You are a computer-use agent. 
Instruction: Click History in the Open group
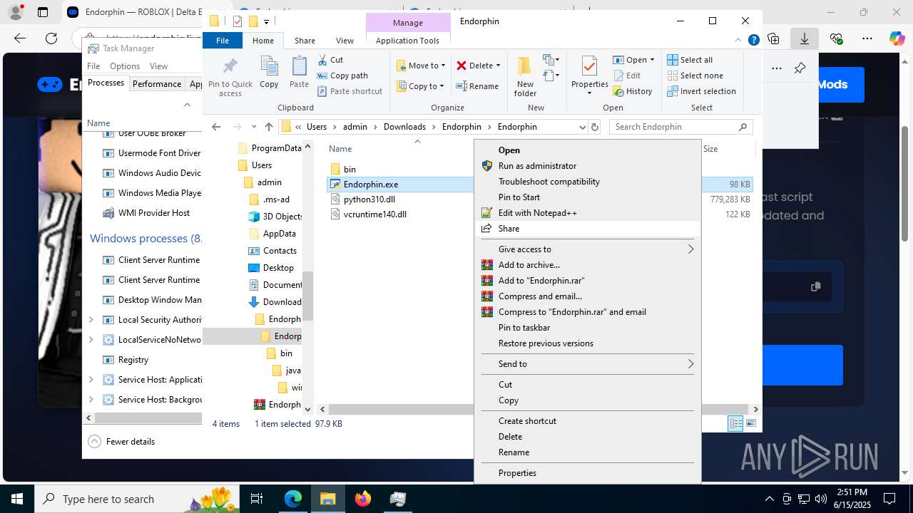[x=633, y=91]
